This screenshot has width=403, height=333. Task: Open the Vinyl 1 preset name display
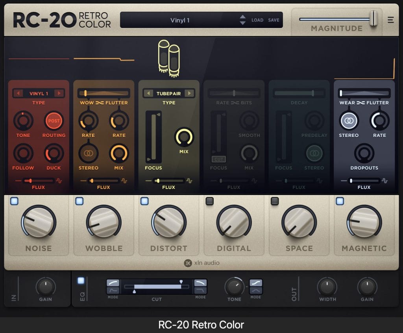179,20
